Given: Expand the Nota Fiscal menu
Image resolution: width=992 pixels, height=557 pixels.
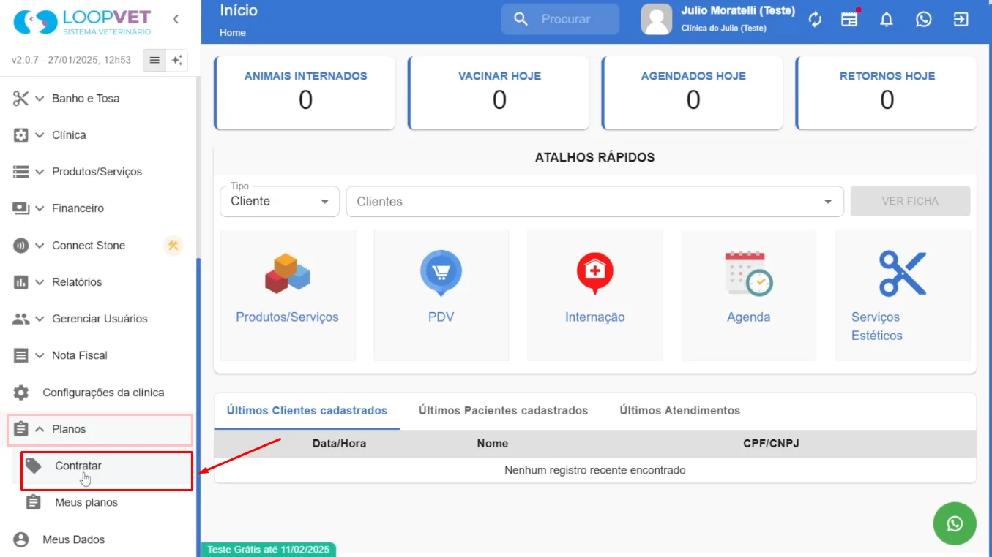Looking at the screenshot, I should click(40, 355).
